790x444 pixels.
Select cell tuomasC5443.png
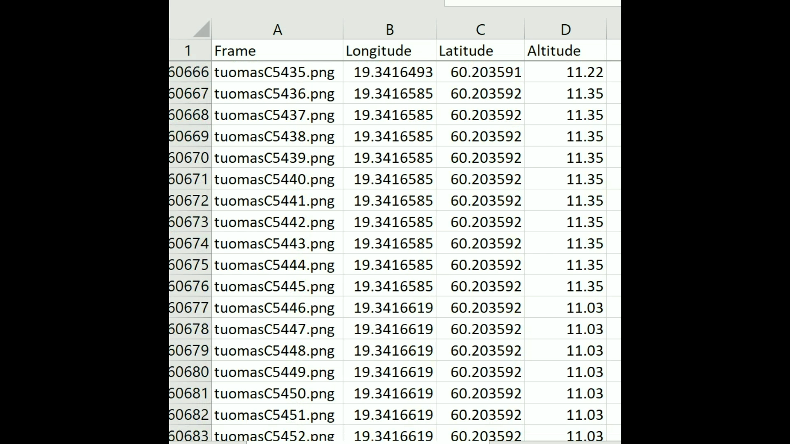pos(277,243)
